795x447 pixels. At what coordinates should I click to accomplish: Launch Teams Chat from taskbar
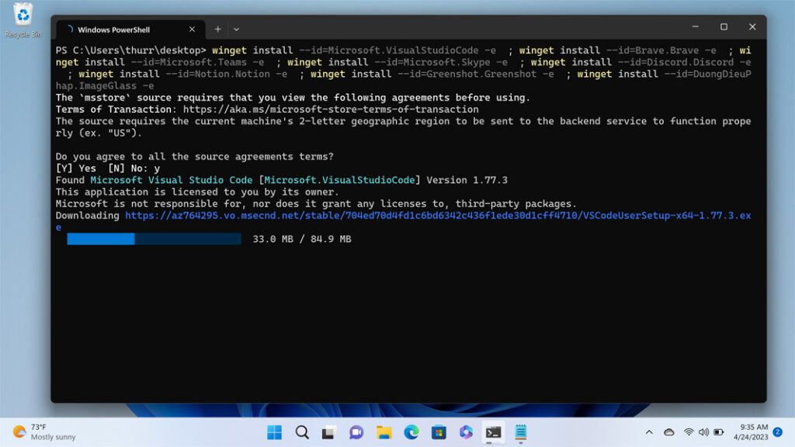pos(356,432)
